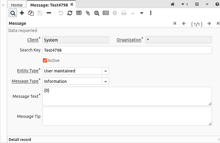Open attachments with the paperclip icon

(x=88, y=13)
